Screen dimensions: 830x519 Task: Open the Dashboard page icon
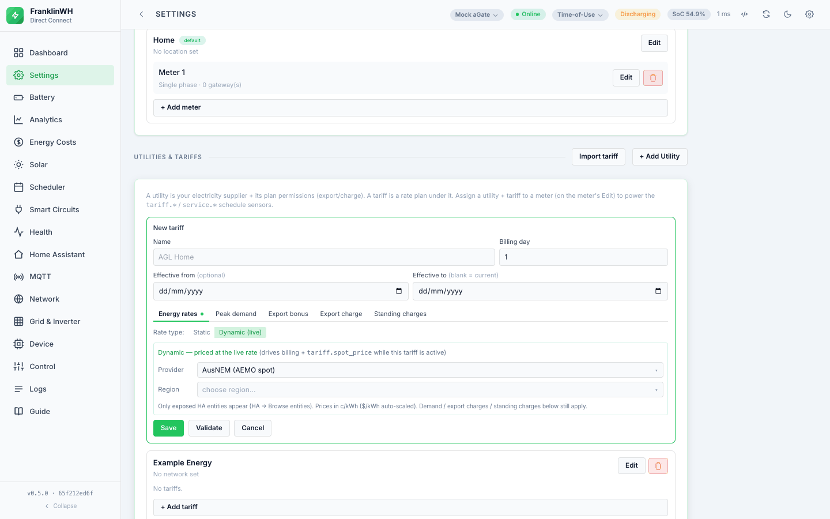point(18,52)
